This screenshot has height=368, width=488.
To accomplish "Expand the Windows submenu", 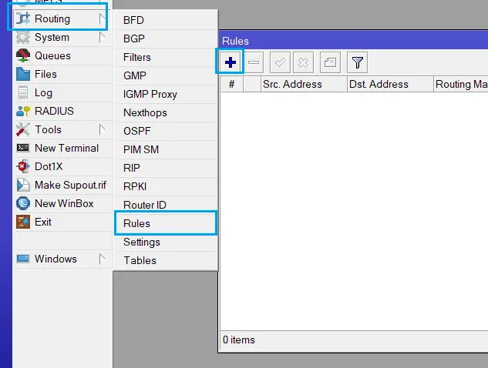I will 56,259.
